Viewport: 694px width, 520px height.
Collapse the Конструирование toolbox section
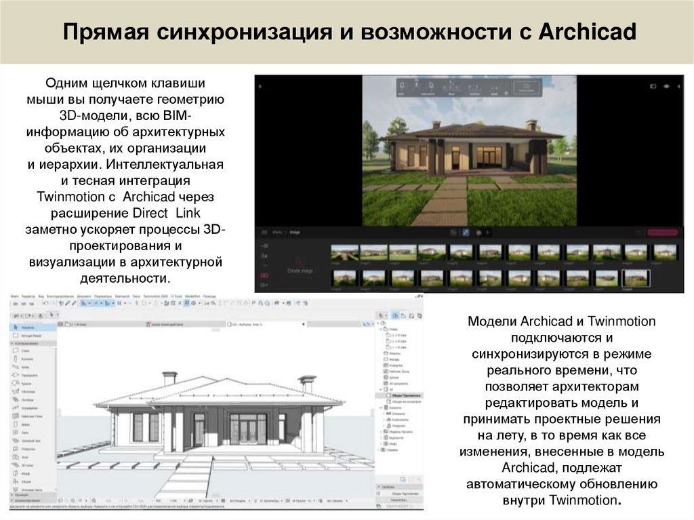click(33, 343)
